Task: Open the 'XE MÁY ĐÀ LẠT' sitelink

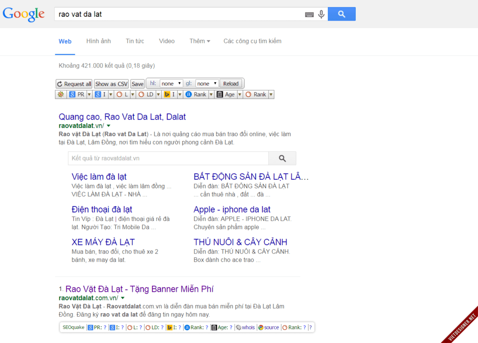Action: [x=103, y=242]
